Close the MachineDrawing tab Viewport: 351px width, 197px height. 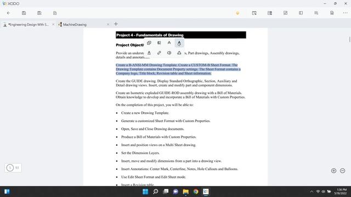[108, 24]
